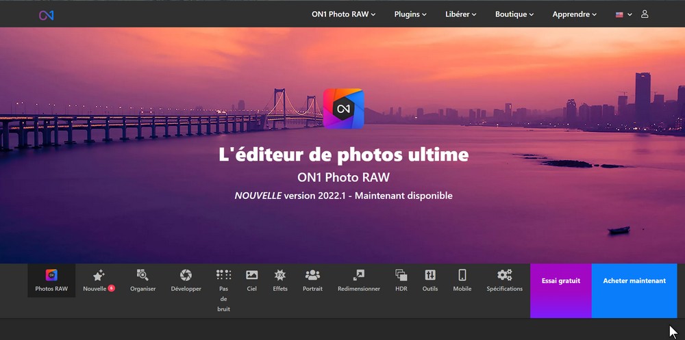Expand the Apprendre dropdown menu
Image resolution: width=685 pixels, height=340 pixels.
575,14
